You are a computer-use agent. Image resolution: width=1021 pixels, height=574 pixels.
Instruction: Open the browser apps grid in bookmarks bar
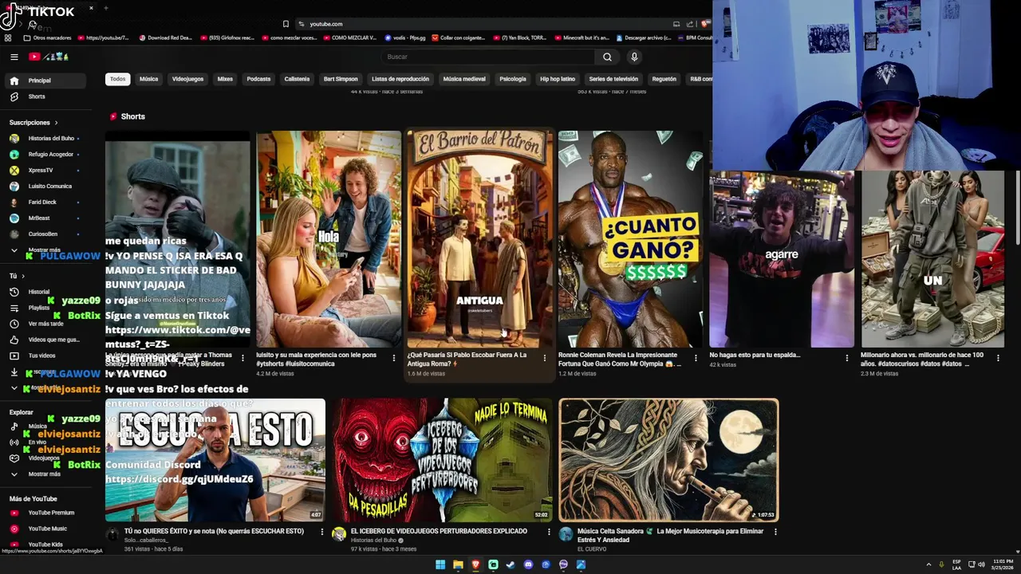point(8,37)
